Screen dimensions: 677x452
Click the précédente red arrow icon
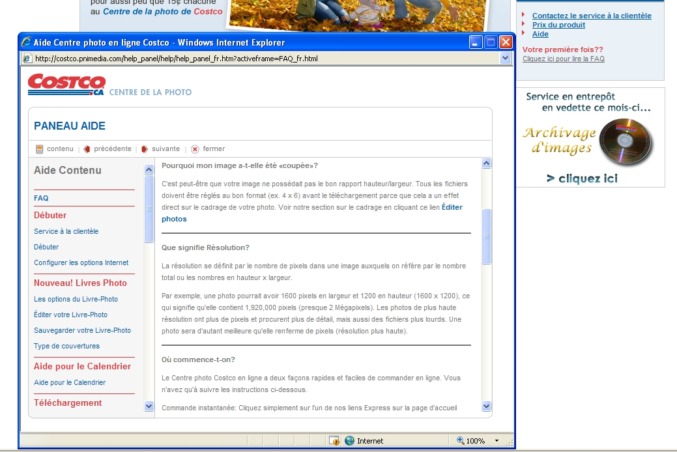[x=87, y=149]
